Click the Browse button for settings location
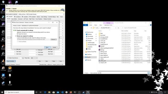 pos(54,39)
